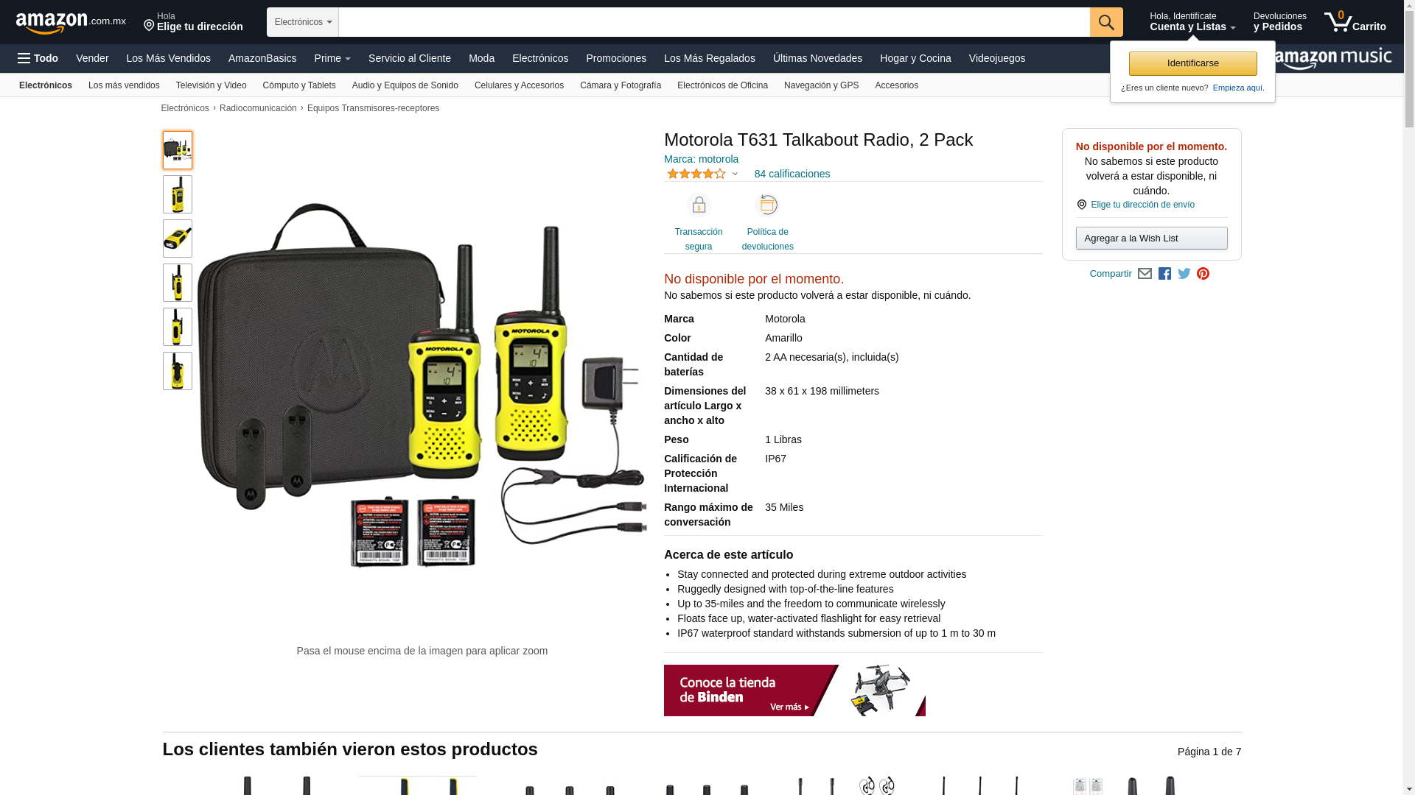
Task: Go to the Amazon.com.mx home logo
Action: [x=71, y=23]
